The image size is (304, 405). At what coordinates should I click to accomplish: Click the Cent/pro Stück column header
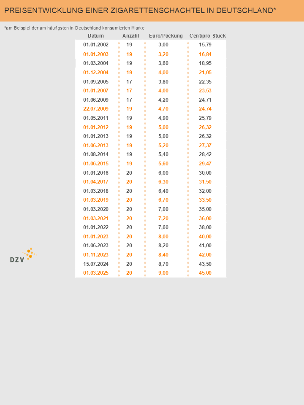(x=207, y=36)
